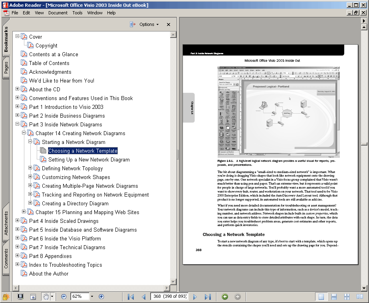Expand Chapter 15 Planning and Mapping Web Sites
This screenshot has width=369, height=303.
24,212
